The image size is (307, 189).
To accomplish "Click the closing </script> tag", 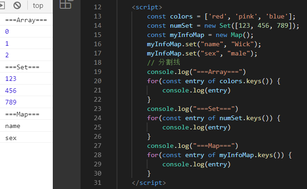I will click(x=149, y=183).
